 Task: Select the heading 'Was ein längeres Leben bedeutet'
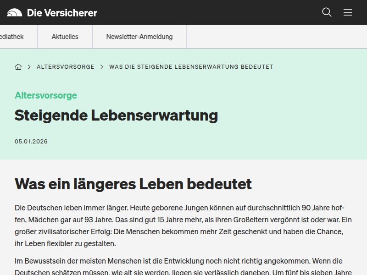click(133, 184)
